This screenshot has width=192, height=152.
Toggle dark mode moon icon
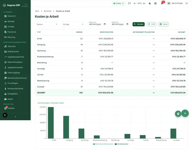(x=150, y=3)
